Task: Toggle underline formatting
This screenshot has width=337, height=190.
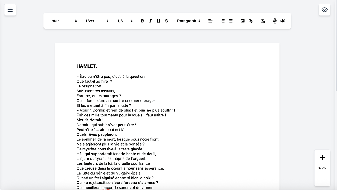Action: pos(158,21)
